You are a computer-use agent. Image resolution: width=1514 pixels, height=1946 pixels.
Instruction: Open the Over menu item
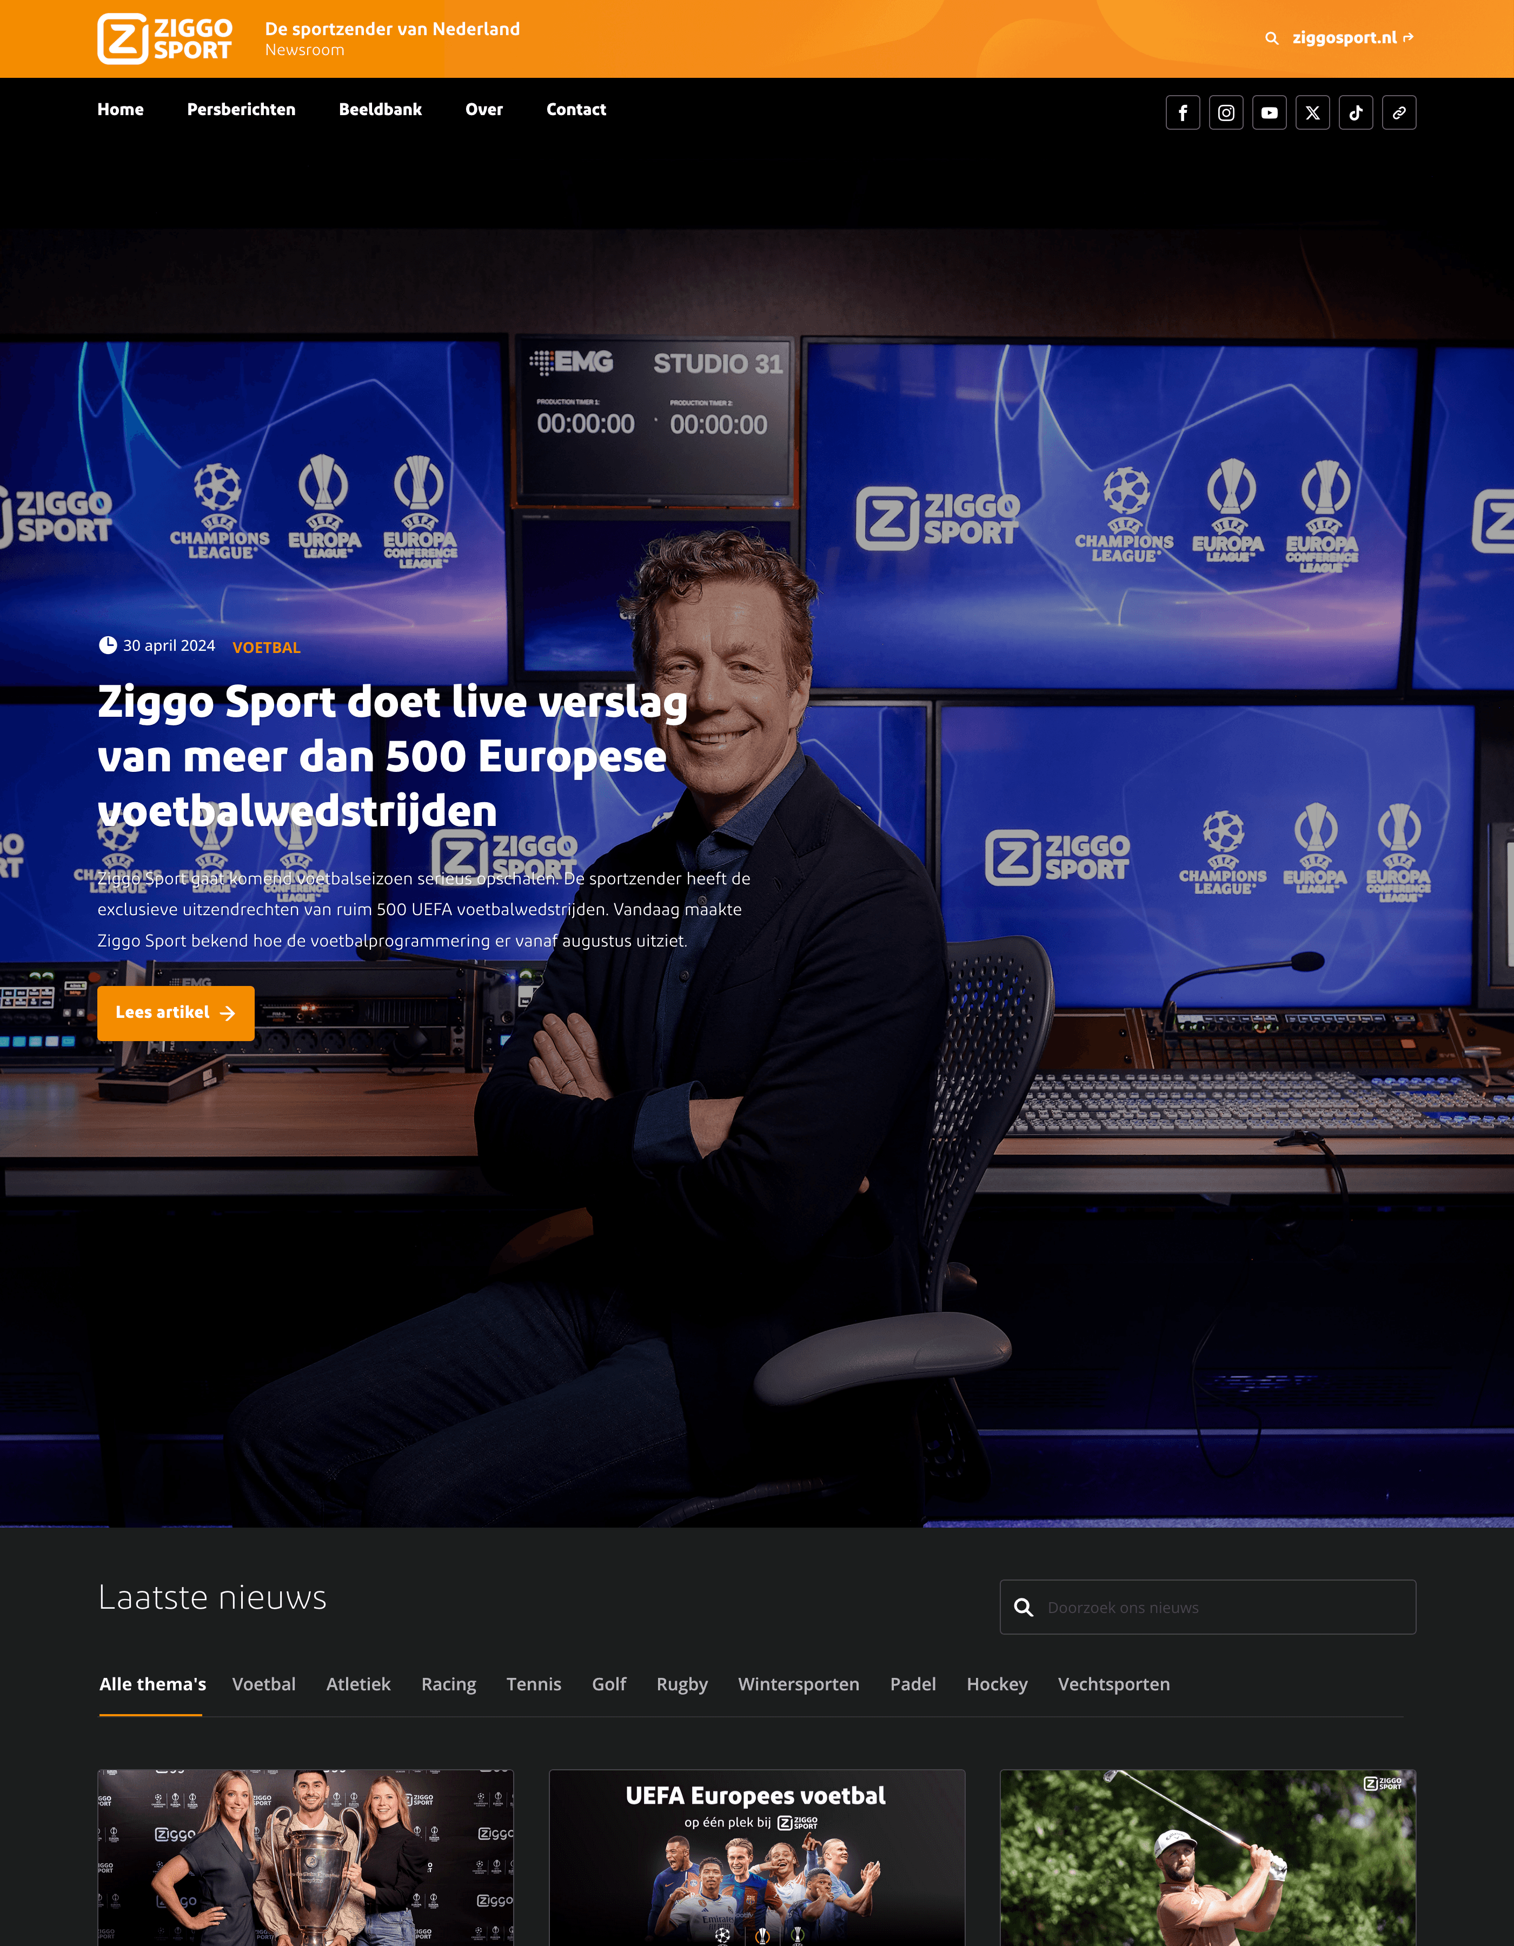tap(484, 110)
